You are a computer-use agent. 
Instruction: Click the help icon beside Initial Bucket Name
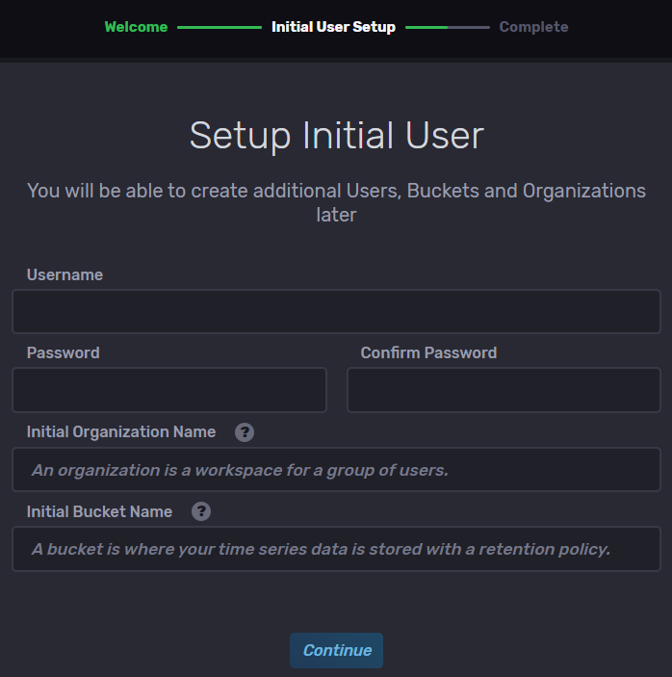[201, 511]
